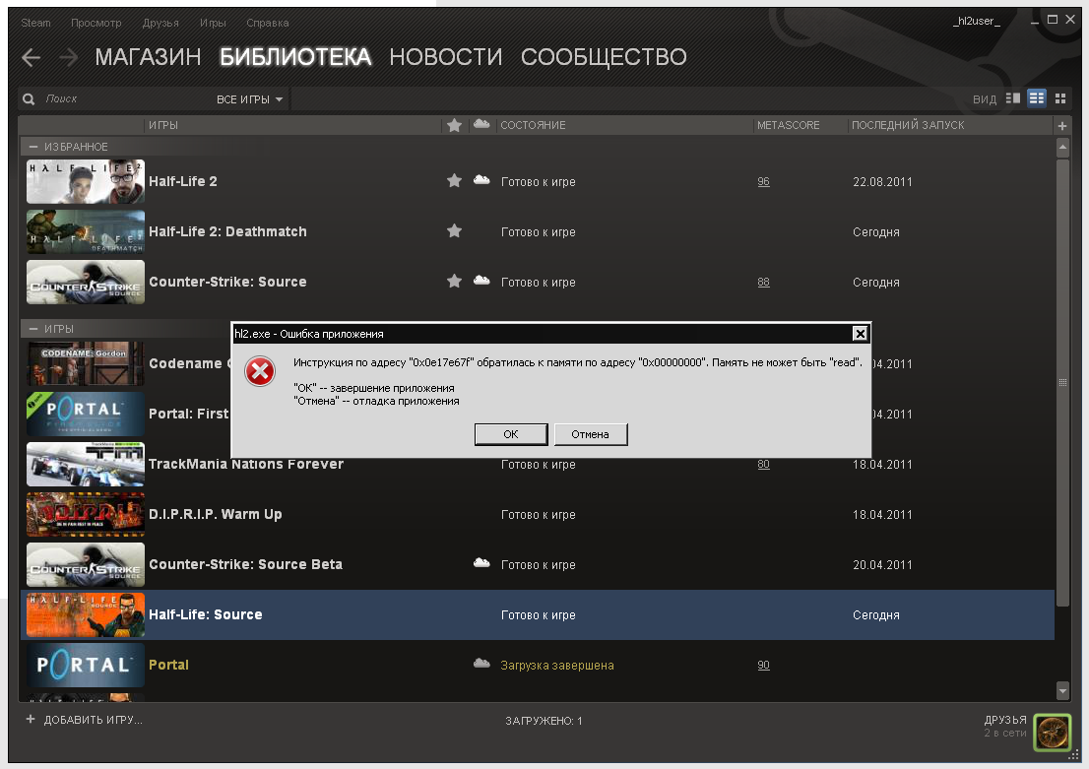Click cloud icon on Counter-Strike: Source row
The image size is (1089, 769).
point(481,280)
